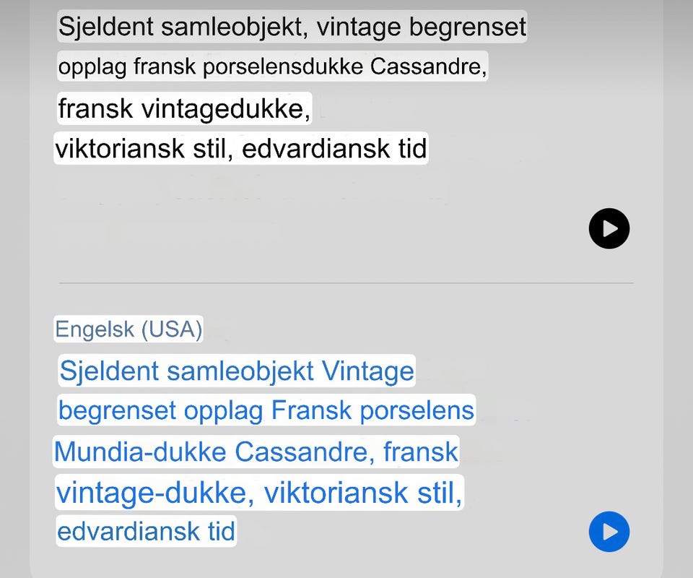Select the blue 'edvardiansk tid' line

[147, 532]
